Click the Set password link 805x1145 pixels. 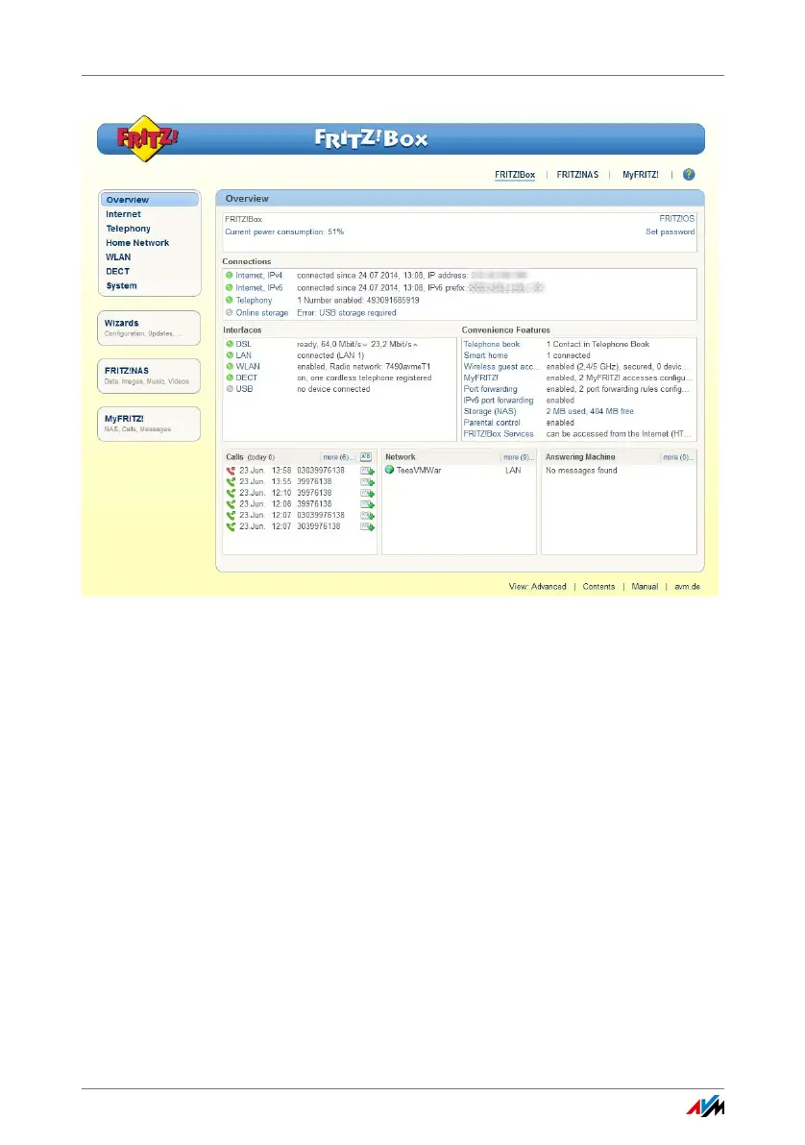point(670,231)
